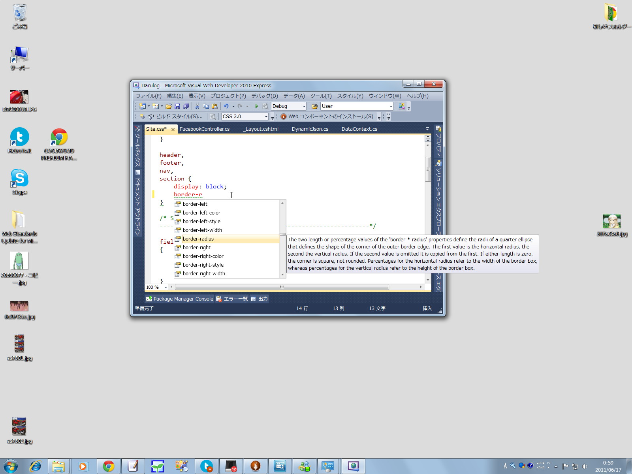Image resolution: width=632 pixels, height=474 pixels.
Task: Open the New Project dropdown arrow
Action: (149, 106)
